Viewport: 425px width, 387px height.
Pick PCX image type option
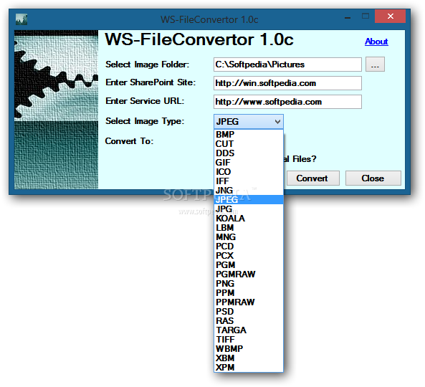pyautogui.click(x=249, y=256)
